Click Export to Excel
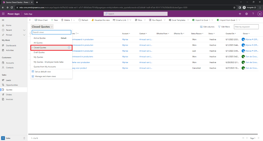Screen dimensions: 263x141 (200, 20)
